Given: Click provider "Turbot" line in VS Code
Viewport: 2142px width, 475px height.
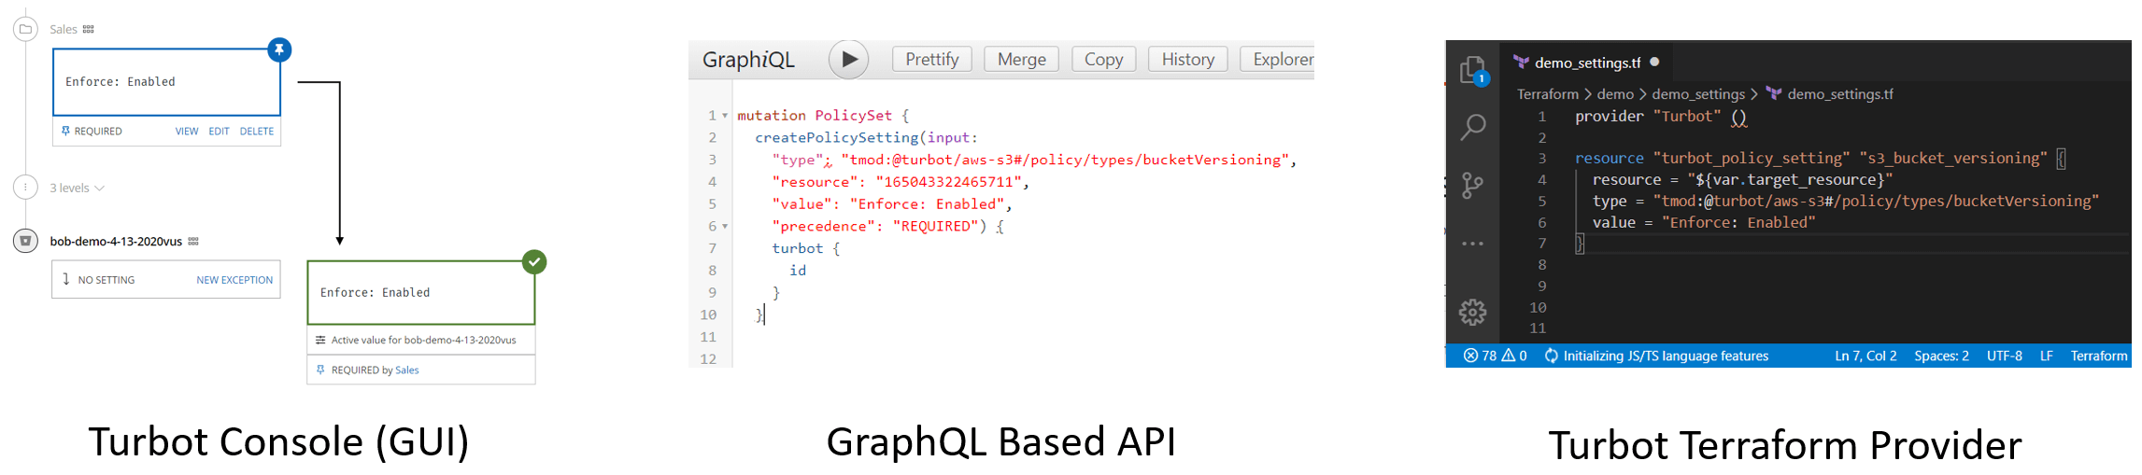Looking at the screenshot, I should pos(1661,117).
